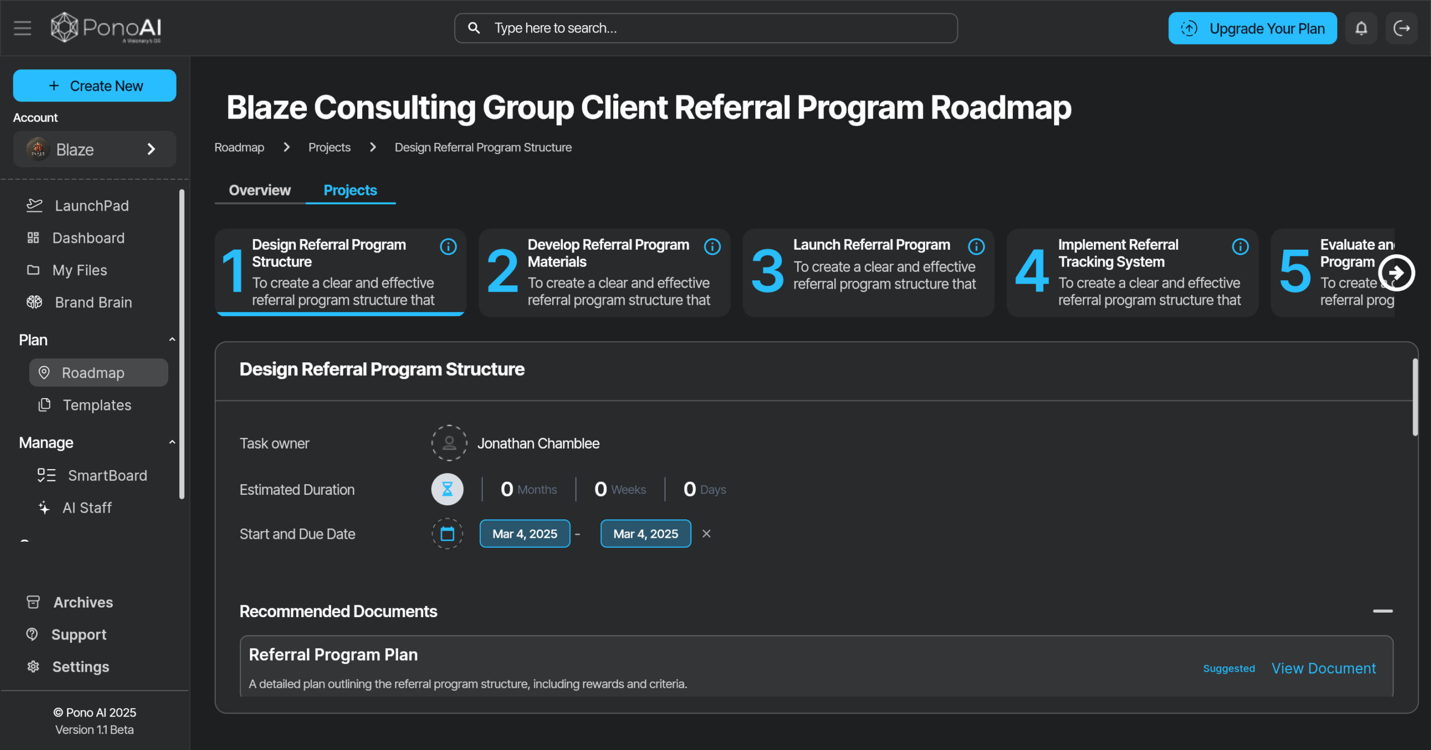Open SmartBoard from the sidebar
Viewport: 1431px width, 750px height.
coord(107,475)
